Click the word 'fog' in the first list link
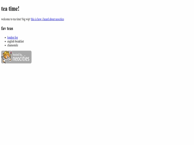Image resolution: width=194 pixels, height=145 pixels. [x=16, y=38]
